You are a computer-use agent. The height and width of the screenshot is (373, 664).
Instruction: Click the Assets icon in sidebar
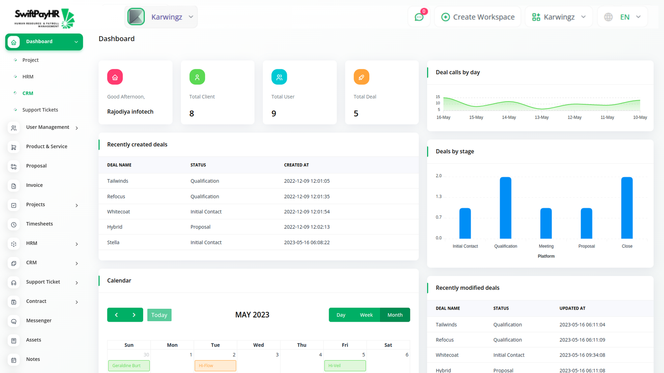point(14,340)
